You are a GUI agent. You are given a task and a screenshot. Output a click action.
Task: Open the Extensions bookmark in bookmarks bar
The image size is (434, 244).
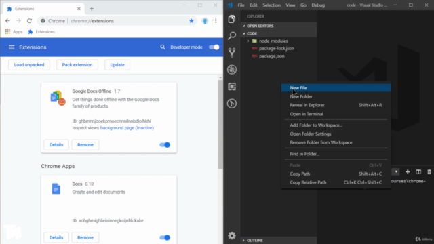point(41,32)
